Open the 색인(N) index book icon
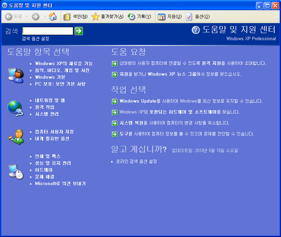 (x=67, y=17)
